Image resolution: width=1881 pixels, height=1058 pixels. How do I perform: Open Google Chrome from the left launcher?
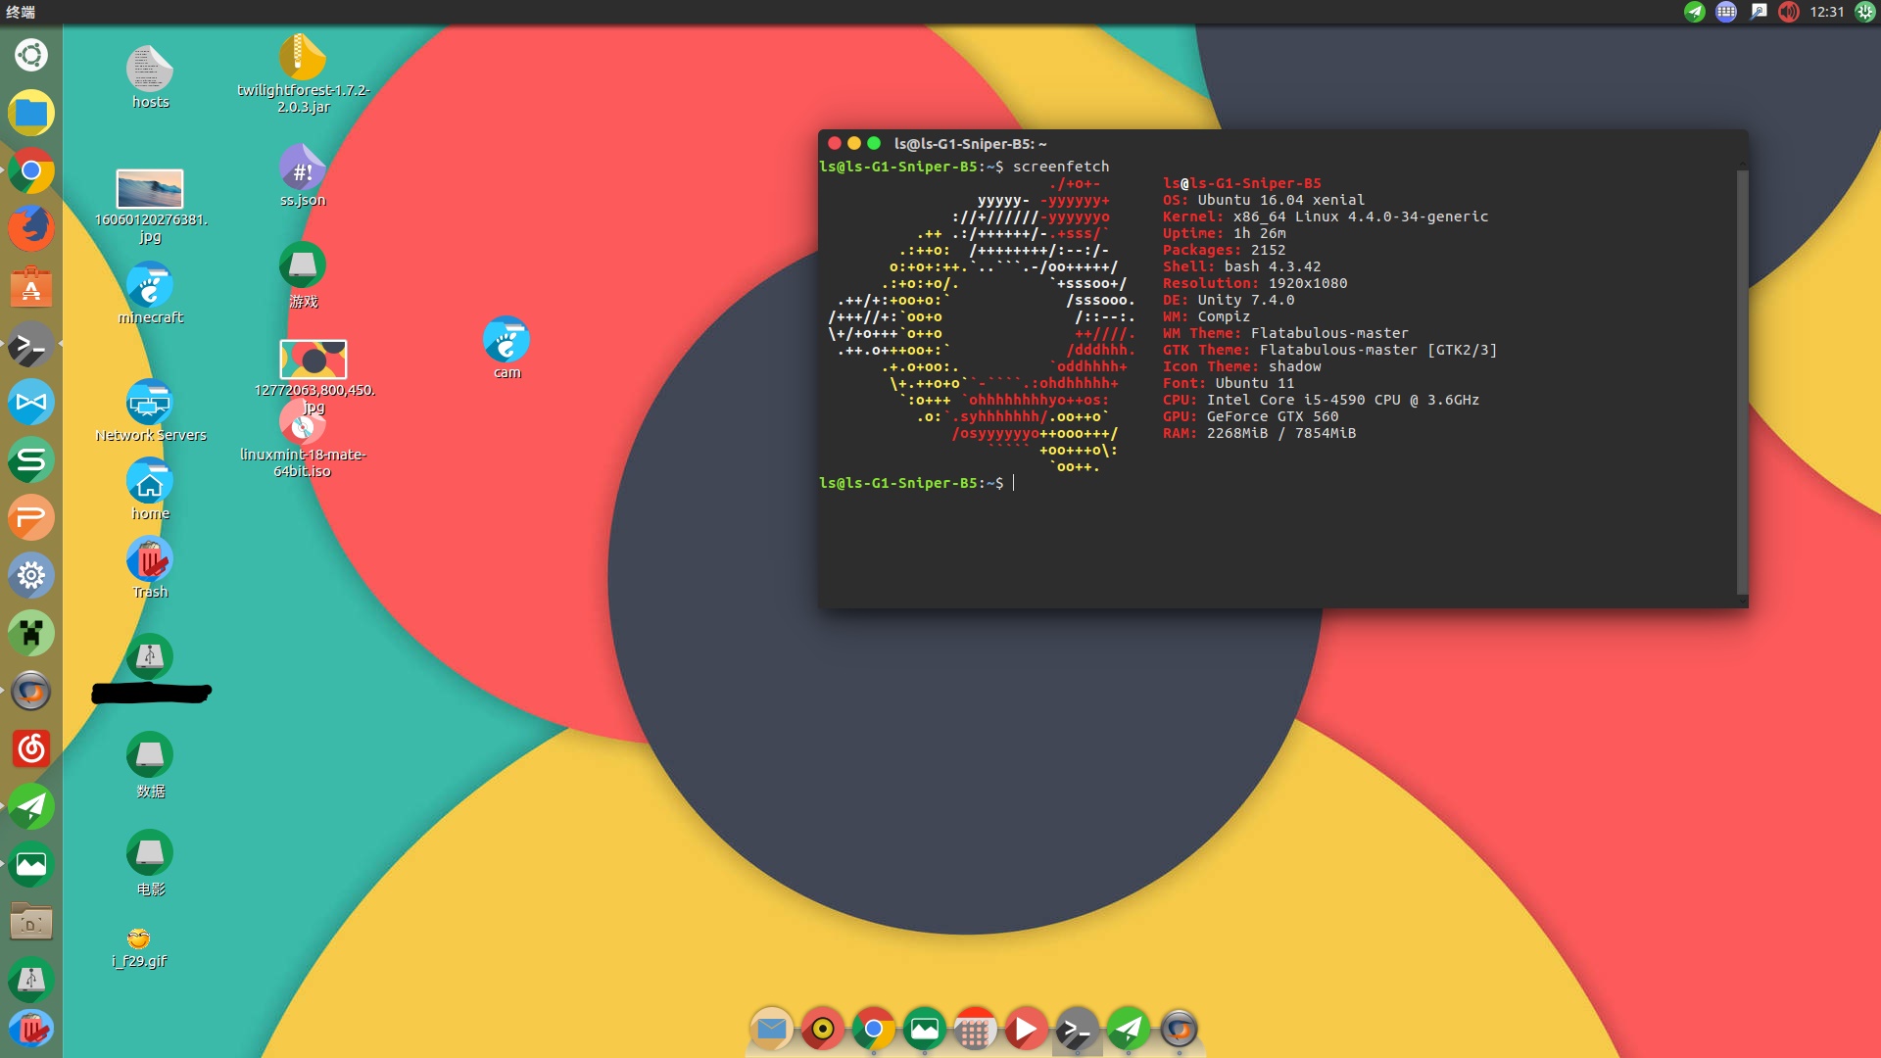click(31, 171)
